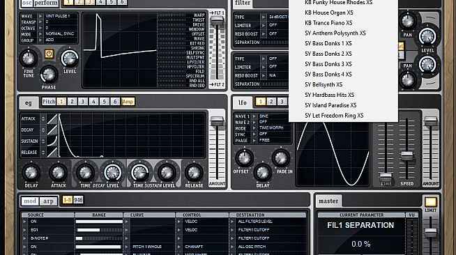This screenshot has width=456, height=255.
Task: Click the EG Decay Level knob
Action: 112,173
